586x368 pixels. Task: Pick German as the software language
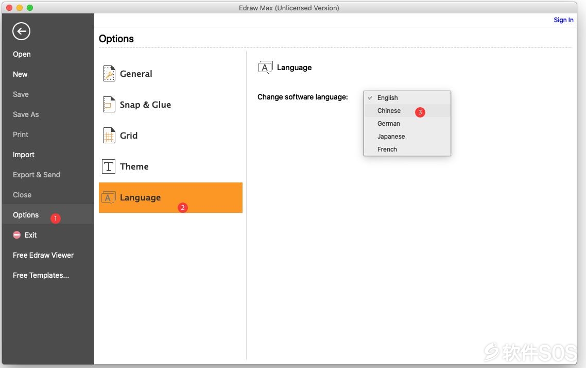point(407,123)
